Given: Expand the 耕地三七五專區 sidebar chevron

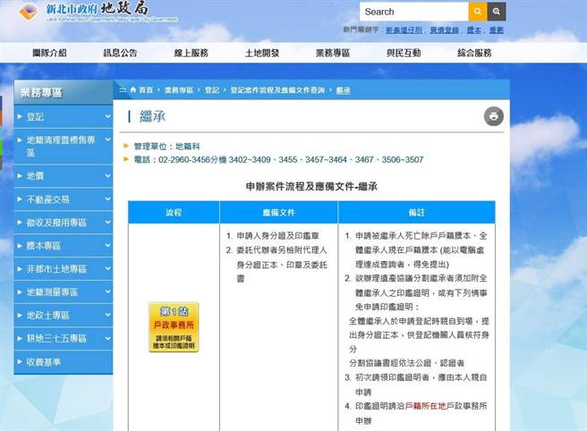Looking at the screenshot, I should [x=107, y=338].
